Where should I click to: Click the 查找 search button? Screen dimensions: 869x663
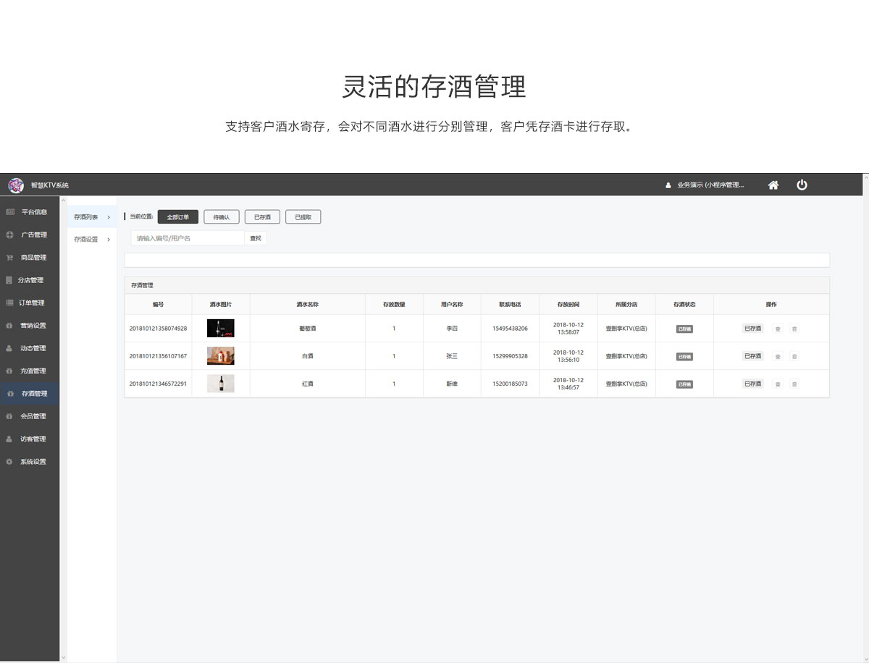click(256, 238)
